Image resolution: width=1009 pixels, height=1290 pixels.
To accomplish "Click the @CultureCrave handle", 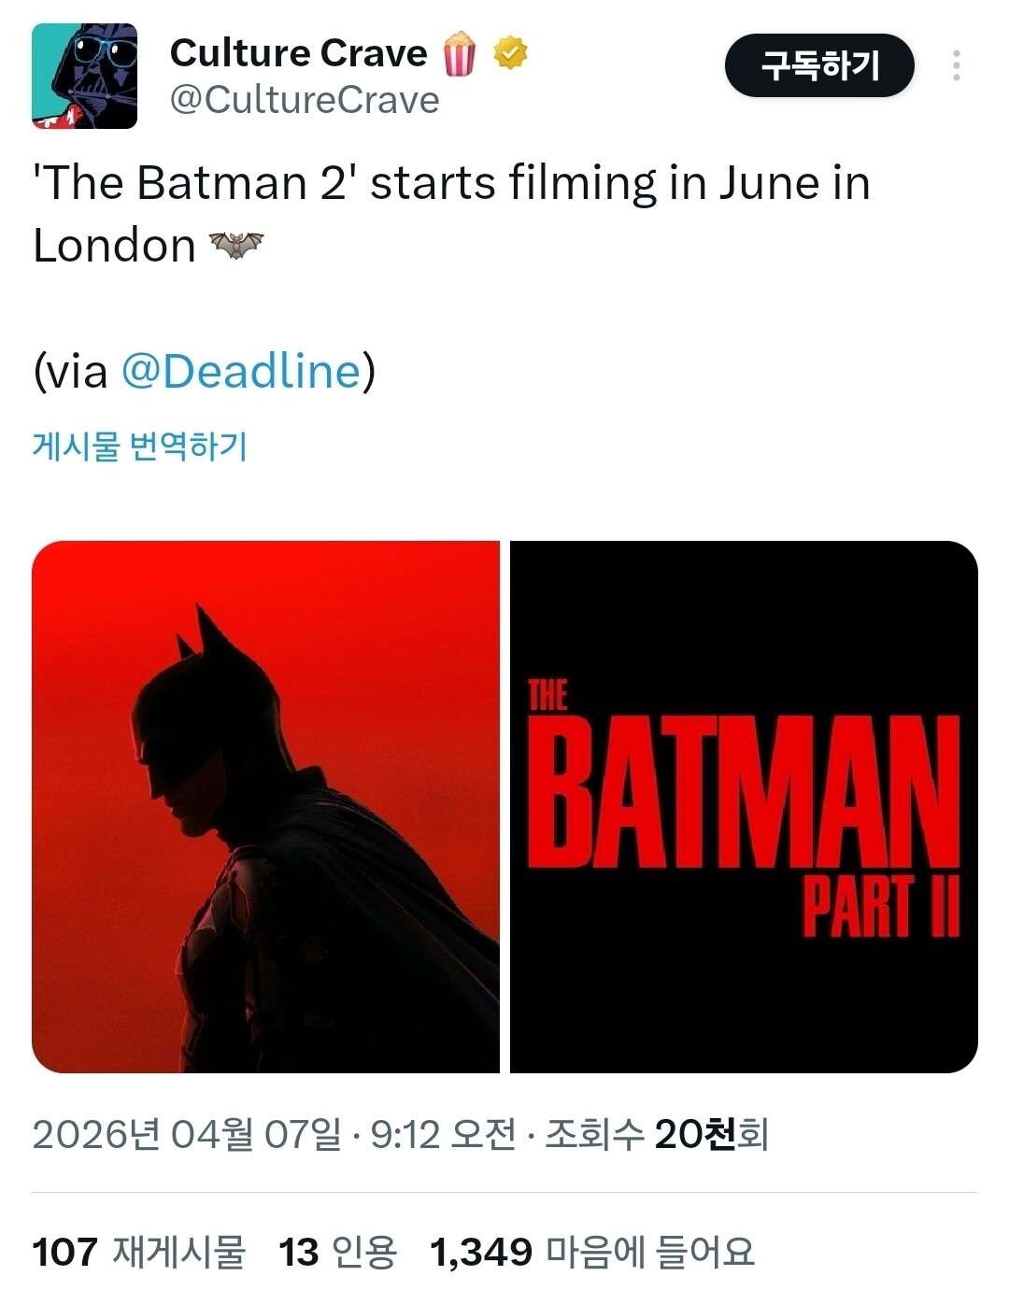I will click(305, 100).
